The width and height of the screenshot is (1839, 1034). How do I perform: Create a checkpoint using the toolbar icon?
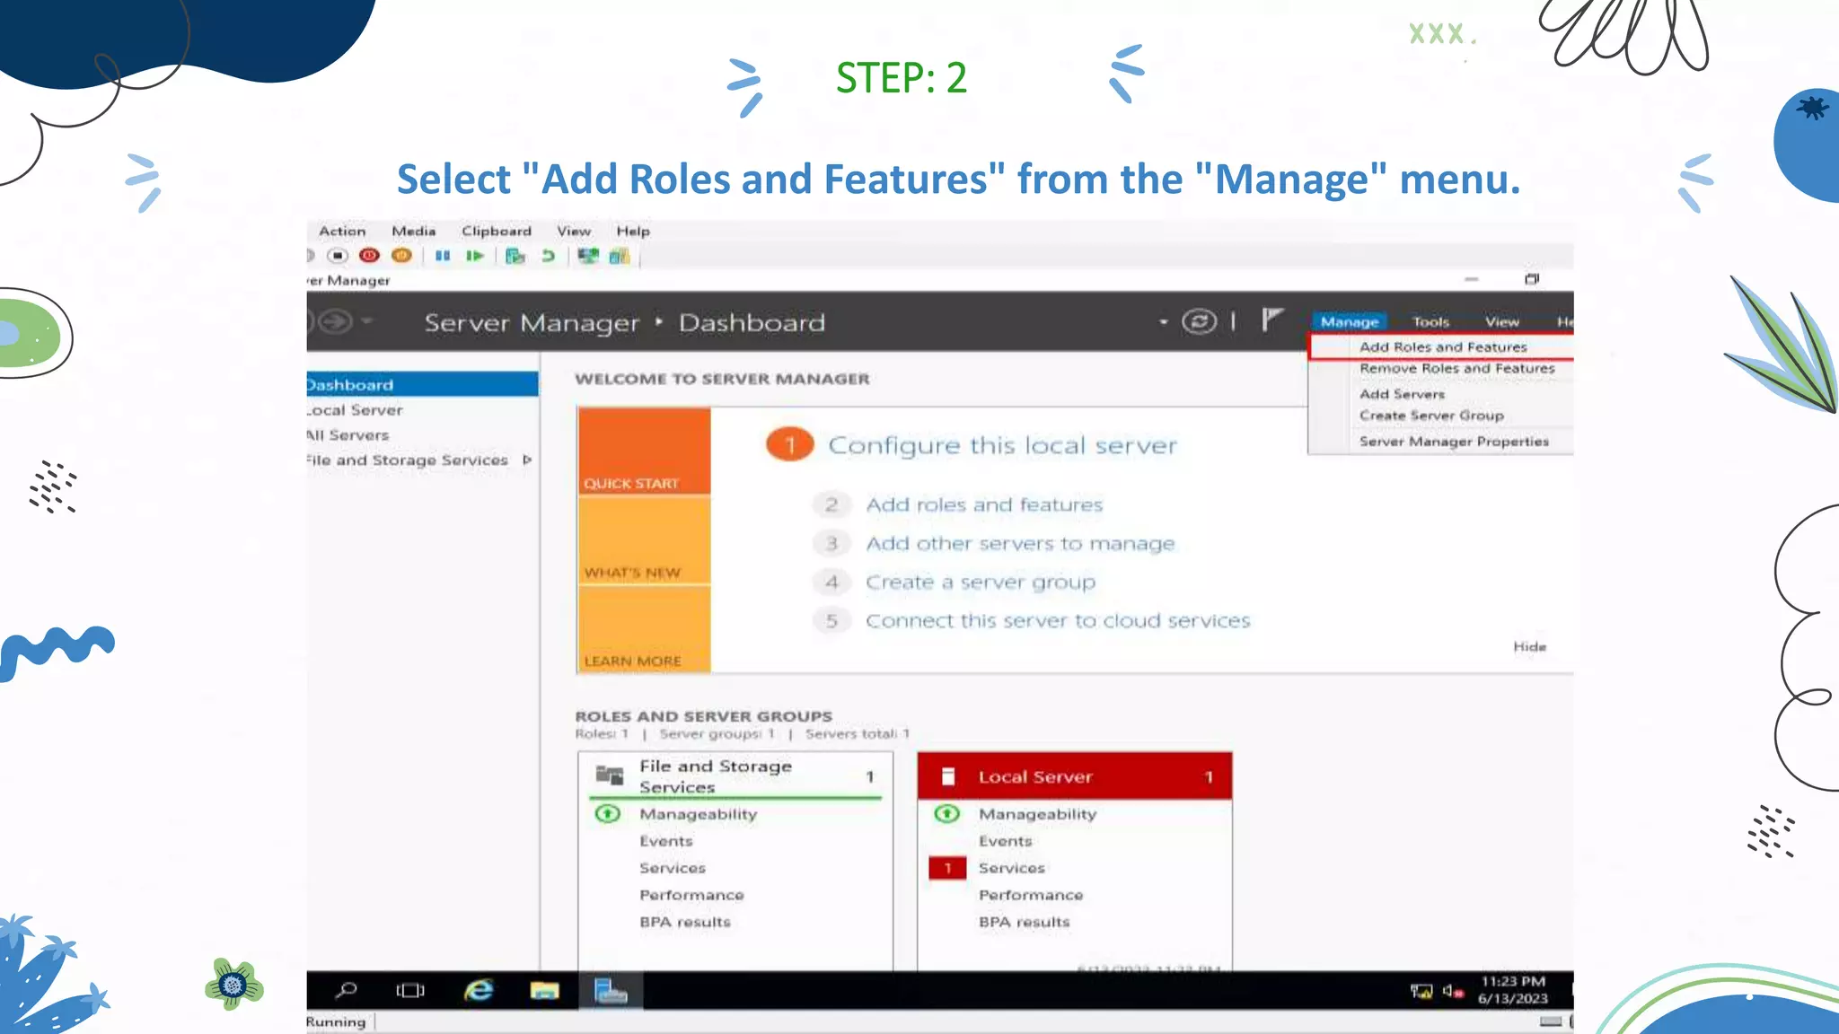(x=515, y=256)
